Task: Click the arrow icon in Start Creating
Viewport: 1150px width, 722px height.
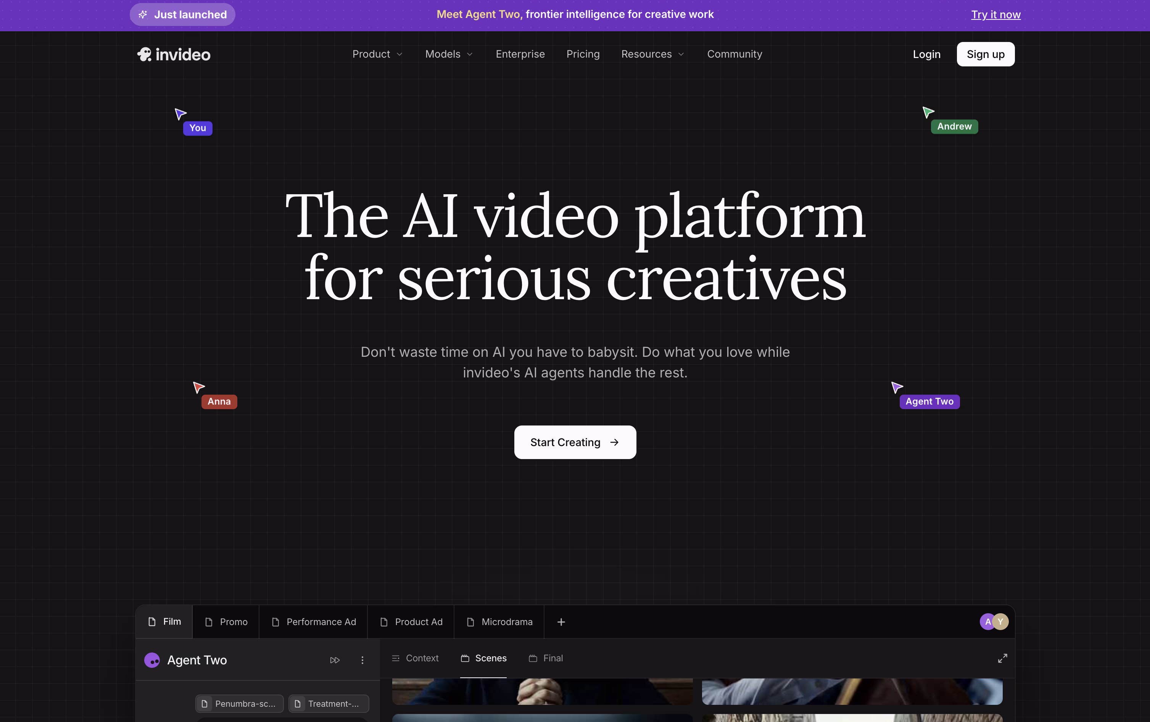Action: [614, 442]
